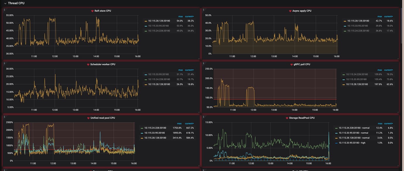
Task: Click the info icon on Unified read pool panel
Action: click(4, 117)
